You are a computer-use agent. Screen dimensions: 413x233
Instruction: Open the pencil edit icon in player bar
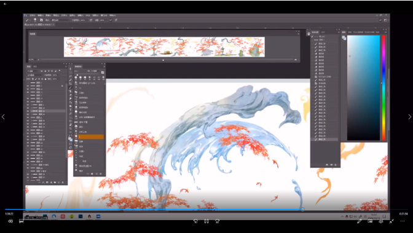tap(360, 221)
